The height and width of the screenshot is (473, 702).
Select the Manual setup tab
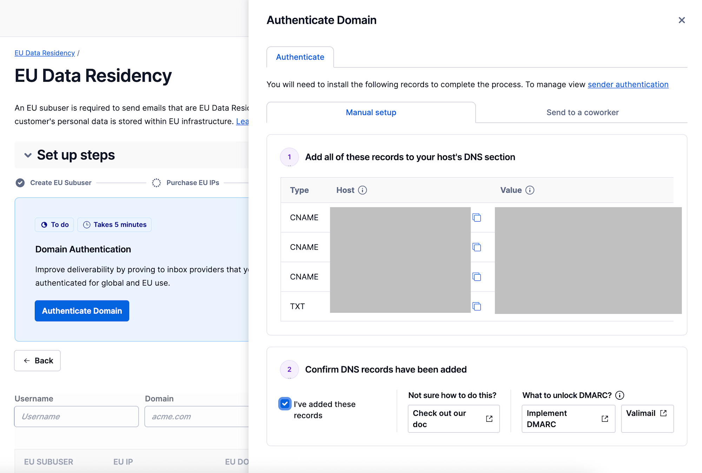click(371, 113)
